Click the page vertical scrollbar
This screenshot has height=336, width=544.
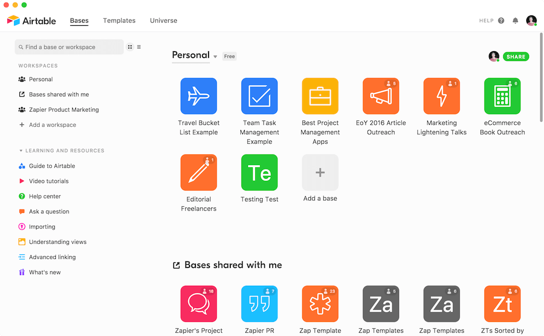[541, 77]
